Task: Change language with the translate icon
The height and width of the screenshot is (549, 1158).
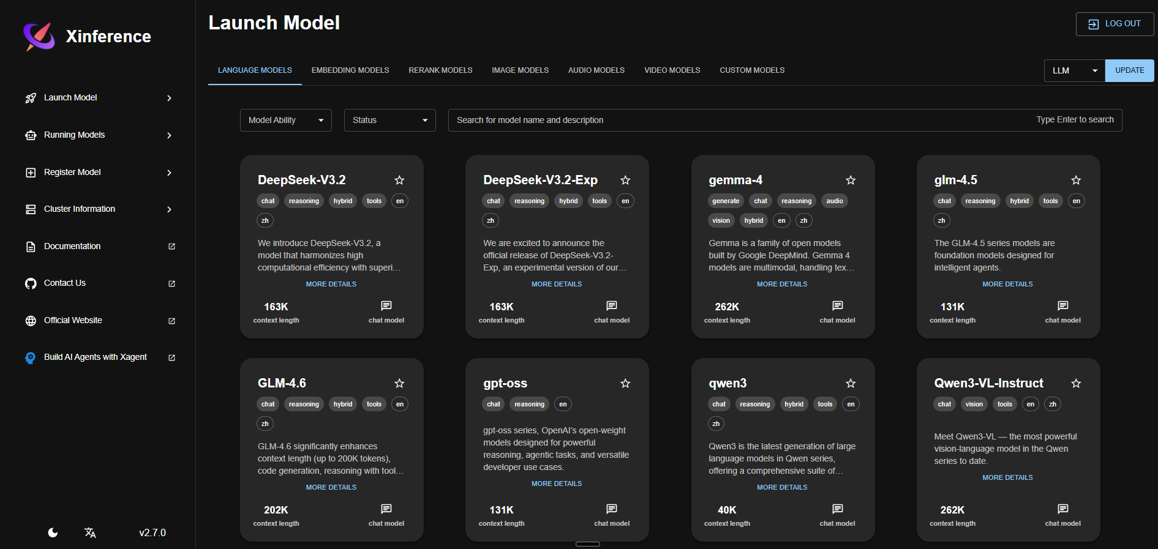Action: pos(90,532)
